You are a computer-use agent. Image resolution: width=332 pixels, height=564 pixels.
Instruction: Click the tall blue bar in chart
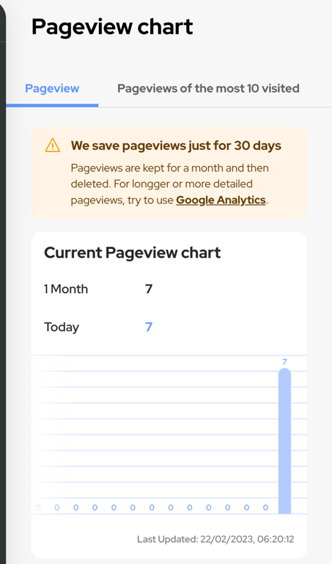[x=284, y=441]
